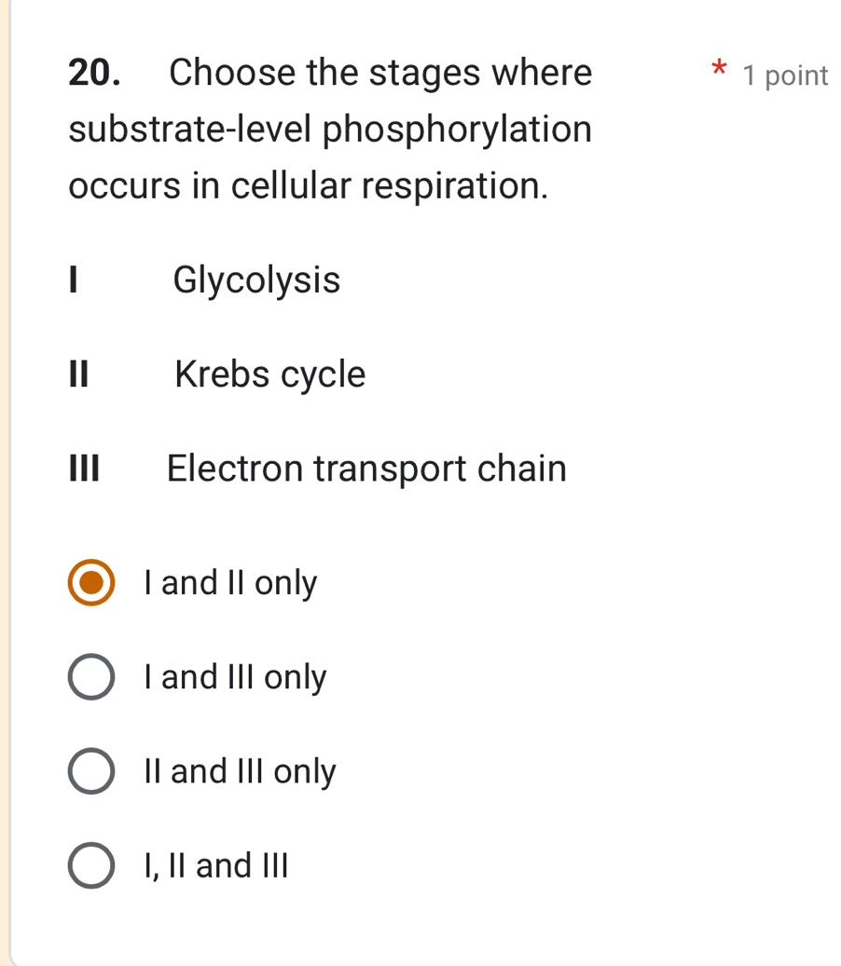Choose the "I and III only" option
The height and width of the screenshot is (966, 841).
tap(90, 677)
